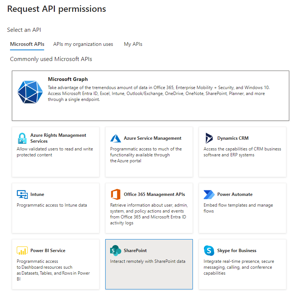Click the SharePoint icon
Image resolution: width=300 pixels, height=292 pixels.
(116, 250)
